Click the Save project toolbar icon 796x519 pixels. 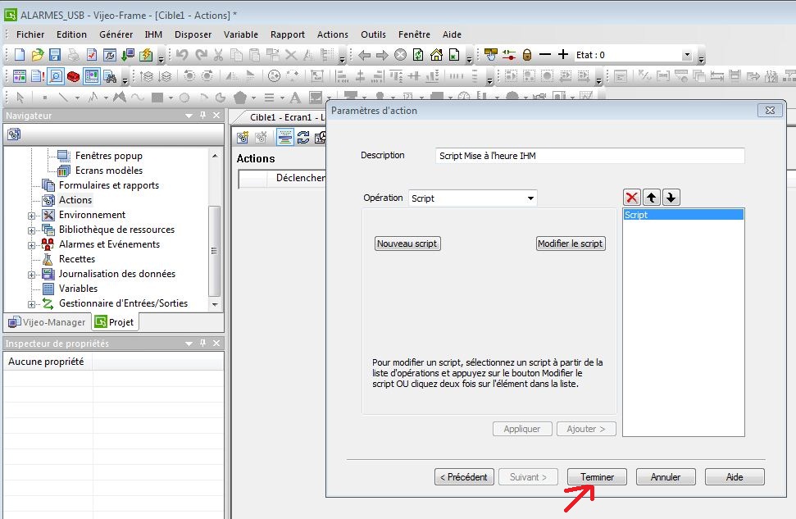pos(55,55)
